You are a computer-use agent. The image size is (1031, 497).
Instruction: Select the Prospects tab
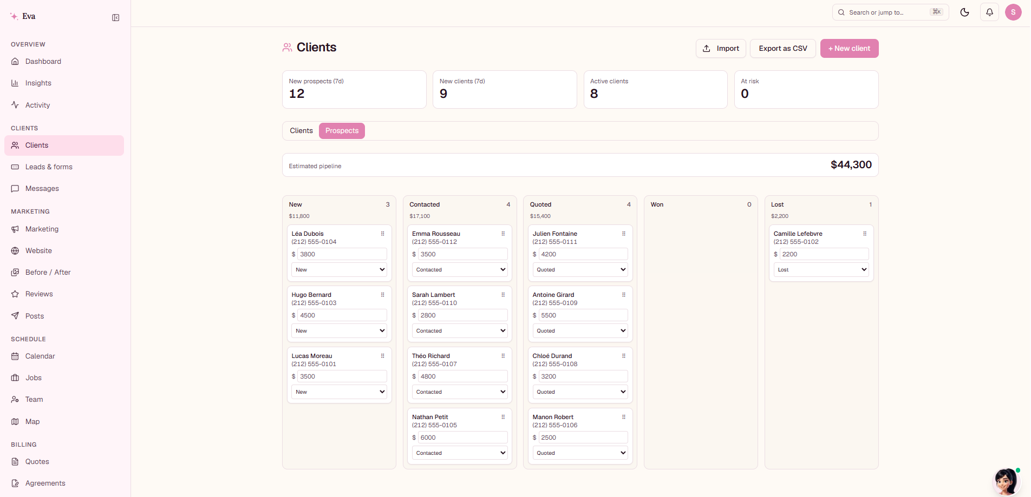coord(342,131)
